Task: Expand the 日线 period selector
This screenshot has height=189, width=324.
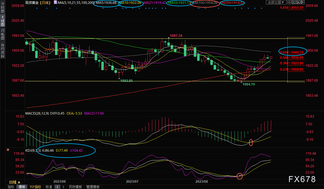Action: click(15, 182)
